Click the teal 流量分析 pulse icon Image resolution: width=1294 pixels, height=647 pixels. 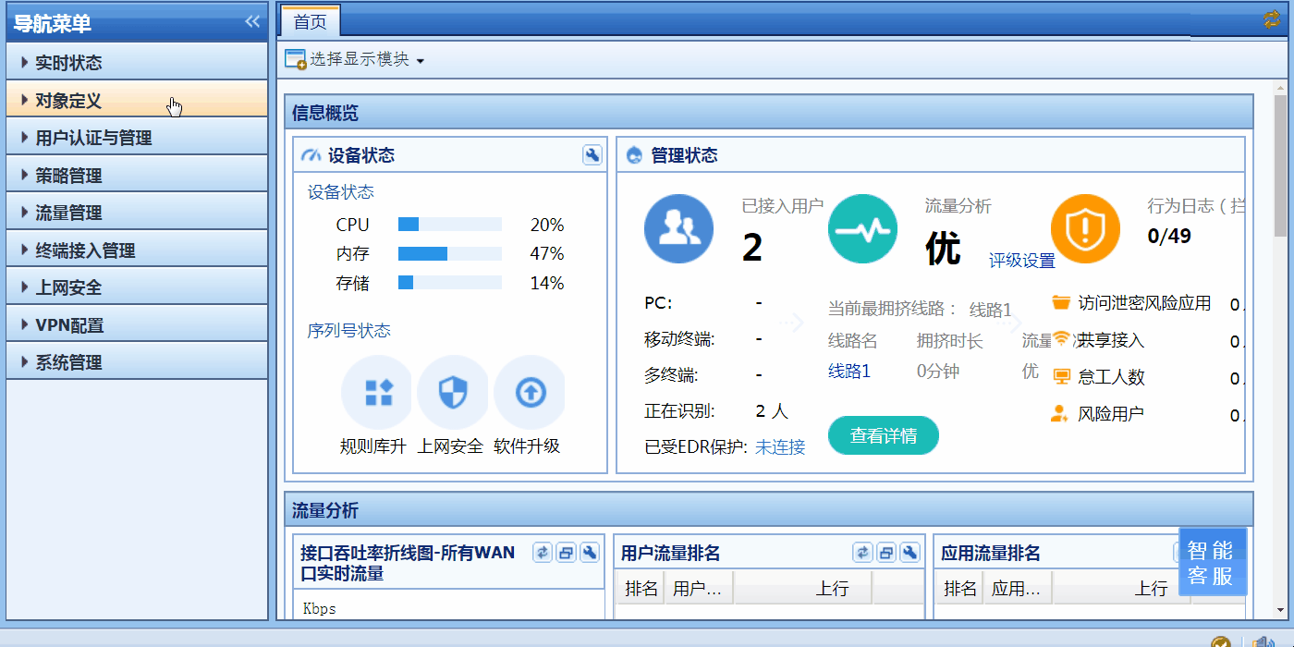point(862,228)
